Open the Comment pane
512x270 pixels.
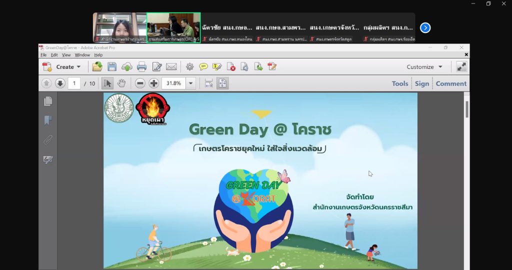[451, 83]
